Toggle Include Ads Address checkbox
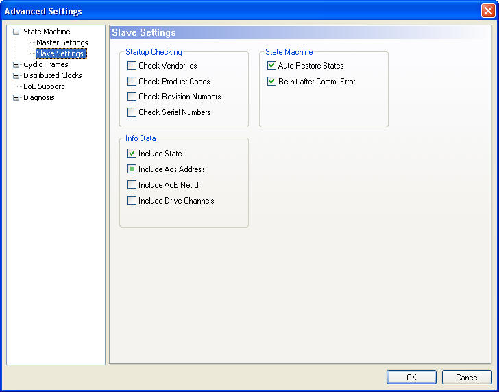 132,169
